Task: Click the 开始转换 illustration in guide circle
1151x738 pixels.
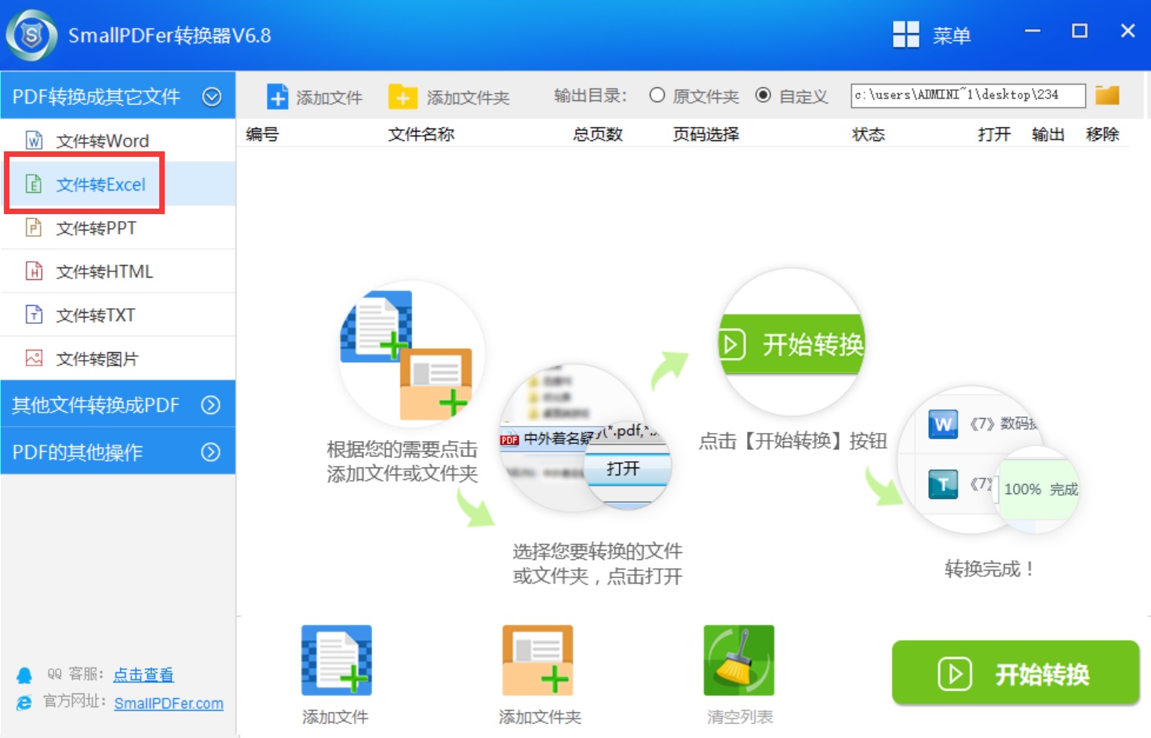Action: (792, 343)
